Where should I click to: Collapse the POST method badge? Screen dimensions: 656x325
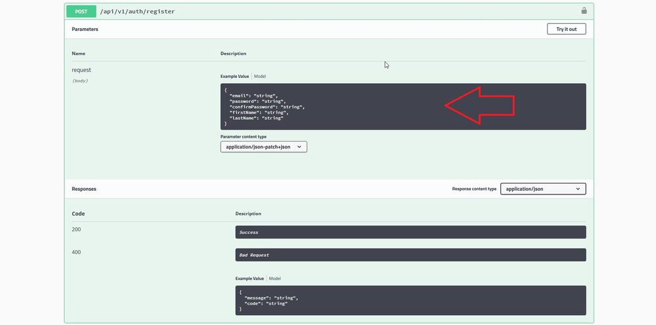click(x=81, y=11)
